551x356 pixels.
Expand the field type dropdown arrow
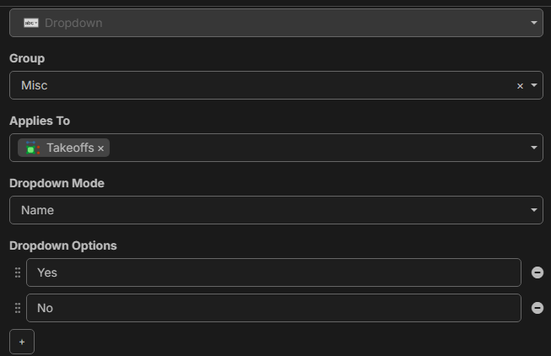click(x=534, y=23)
